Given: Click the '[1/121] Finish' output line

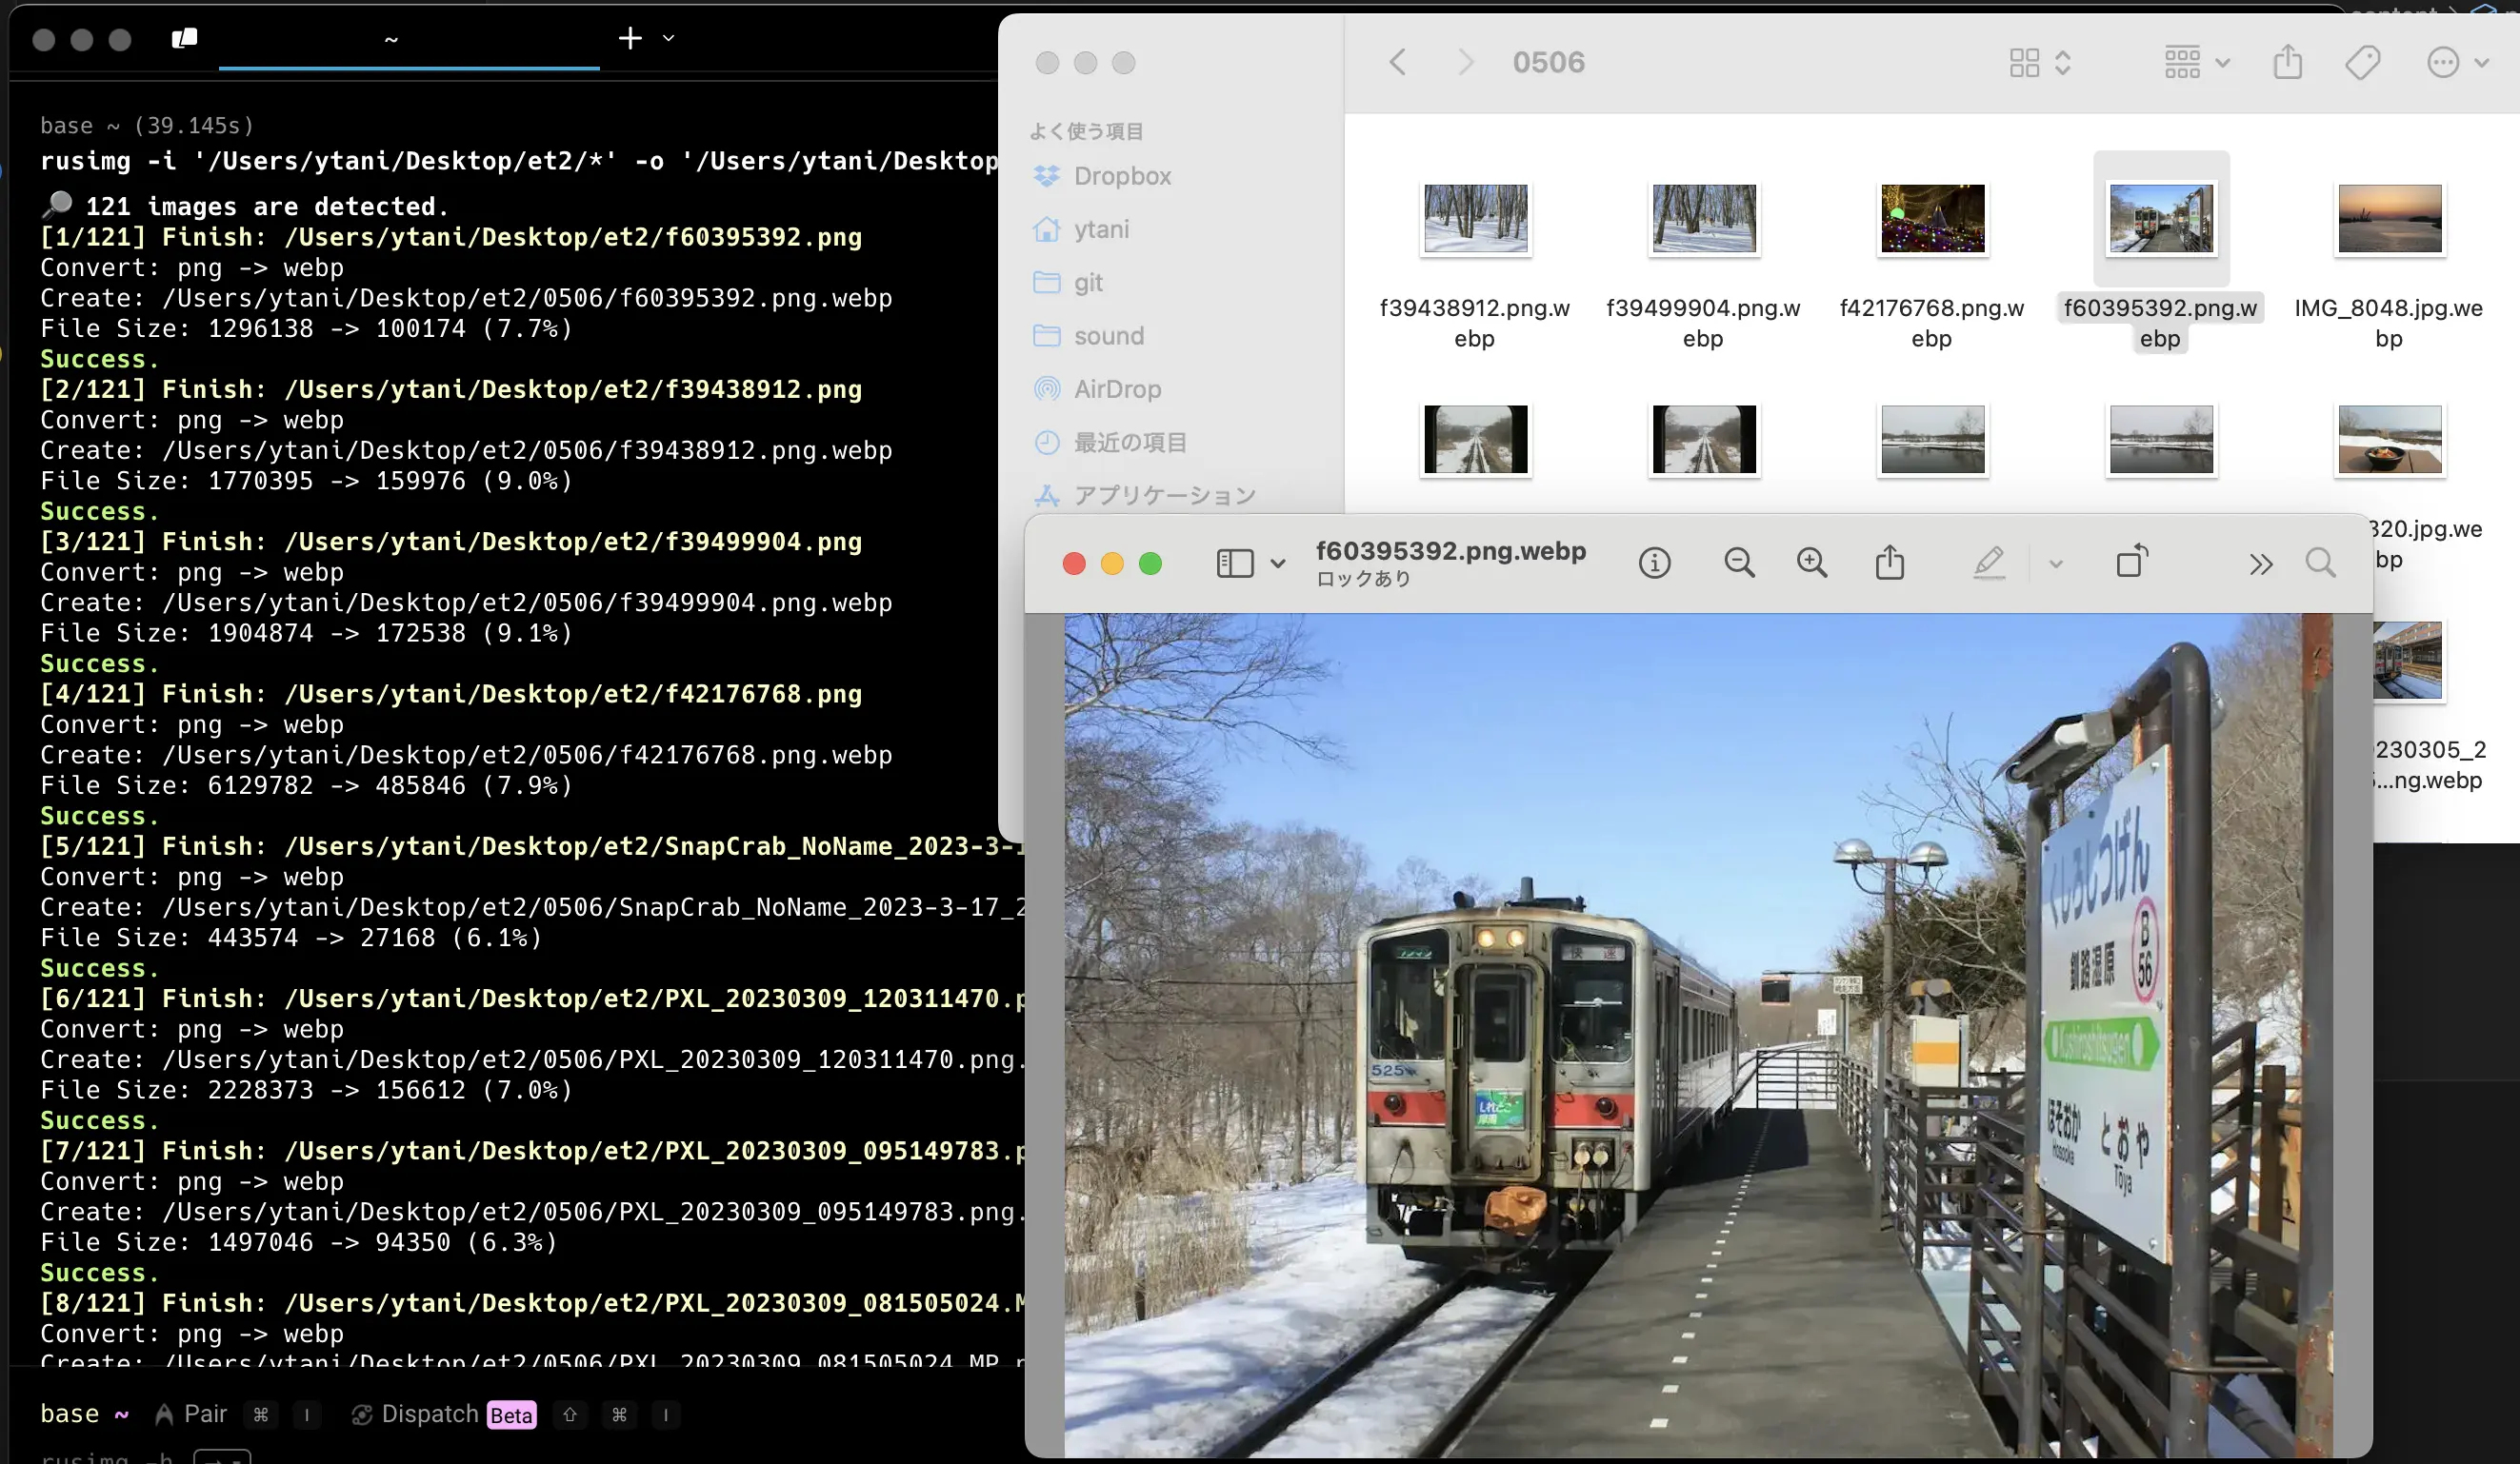Looking at the screenshot, I should pyautogui.click(x=450, y=237).
